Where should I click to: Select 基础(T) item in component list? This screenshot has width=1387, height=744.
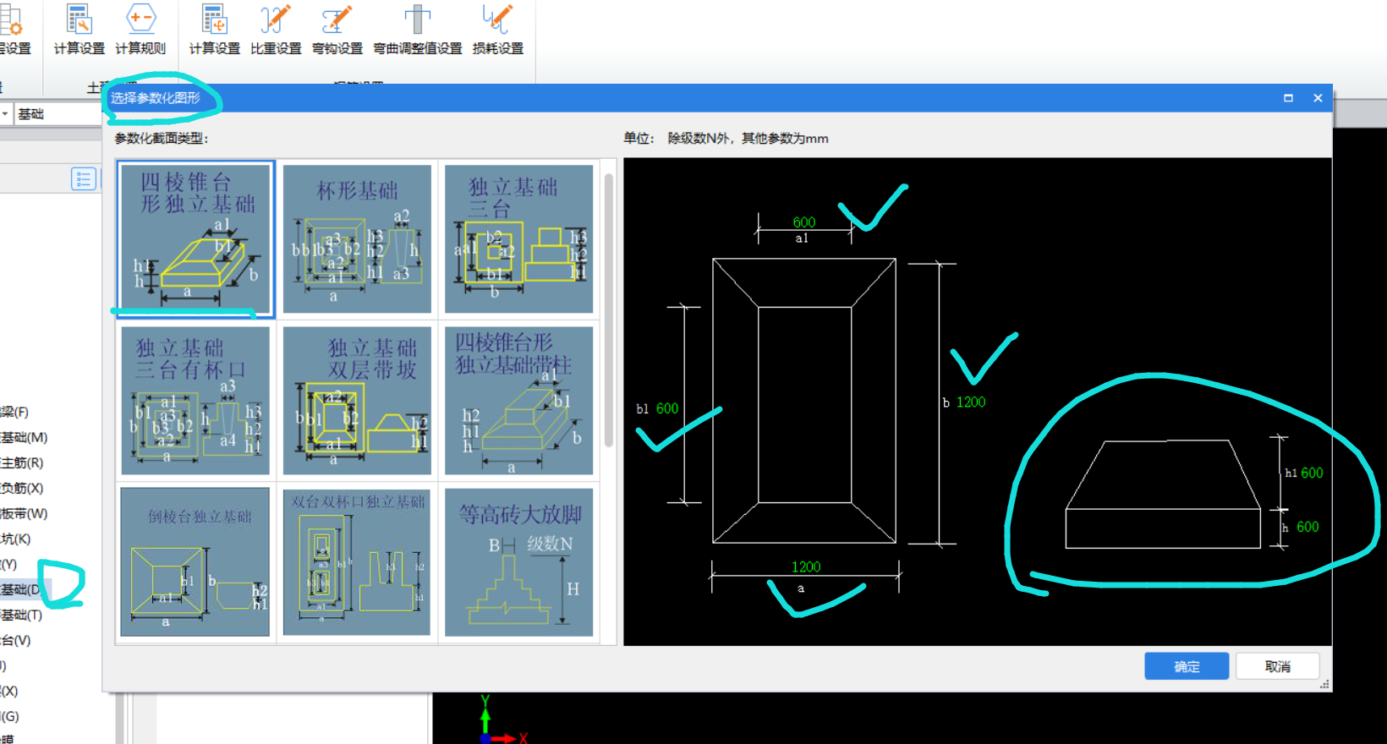[21, 615]
